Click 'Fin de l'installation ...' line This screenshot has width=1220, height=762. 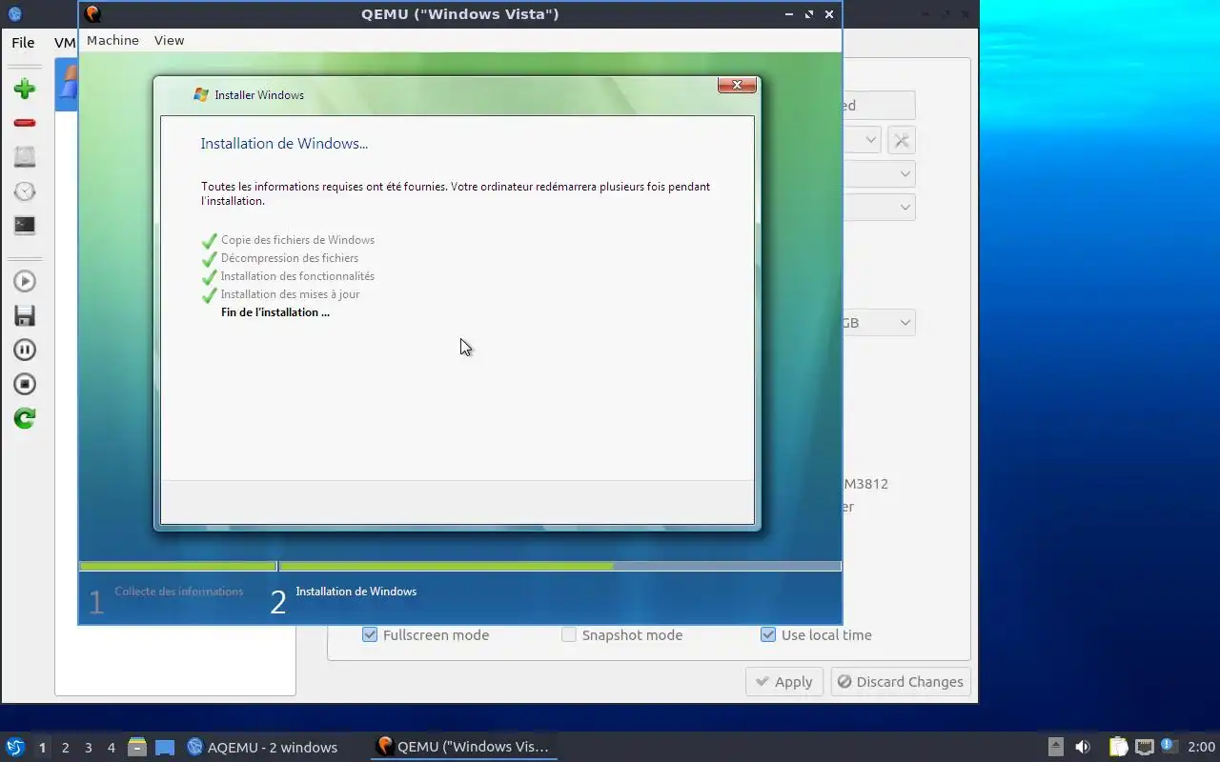click(275, 312)
